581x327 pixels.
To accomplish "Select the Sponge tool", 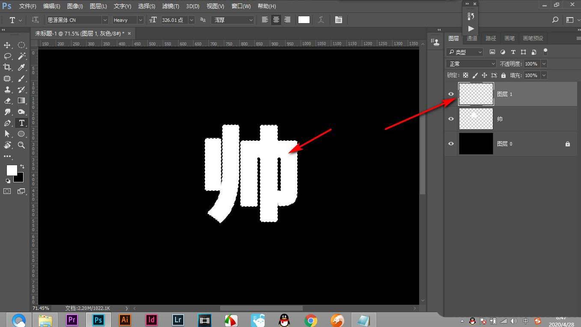I will tap(21, 112).
